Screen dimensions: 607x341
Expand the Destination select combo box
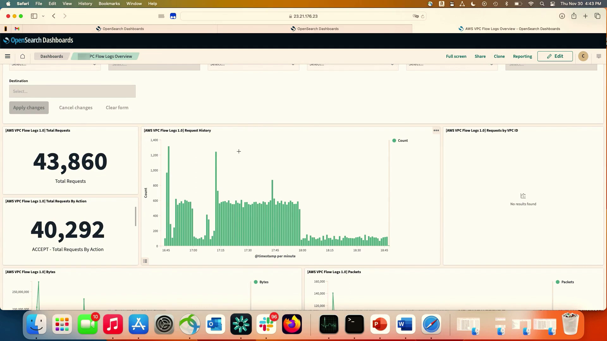[72, 91]
